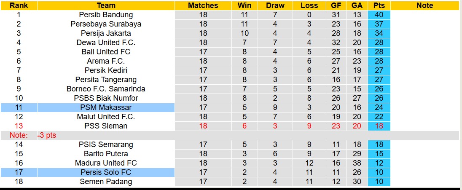The image size is (462, 190).
Task: Click the highlighted Persis Solo FC row
Action: (x=106, y=172)
